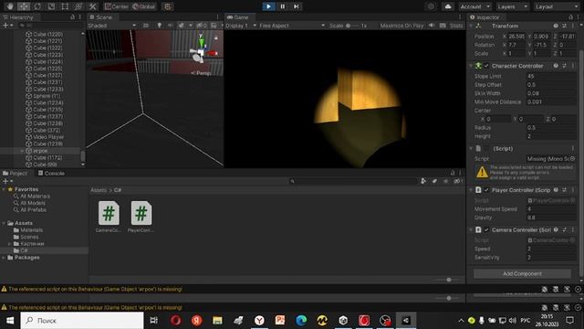Viewport: 584px width, 329px height.
Task: Select the Rotate tool
Action: [x=37, y=6]
